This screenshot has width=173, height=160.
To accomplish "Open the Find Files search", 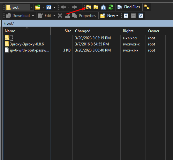I will 129,7.
